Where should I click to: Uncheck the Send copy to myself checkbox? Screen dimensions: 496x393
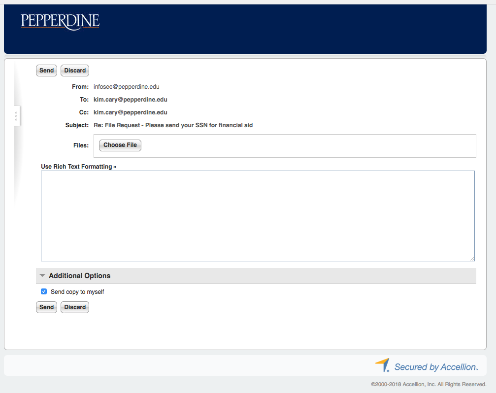pos(44,291)
